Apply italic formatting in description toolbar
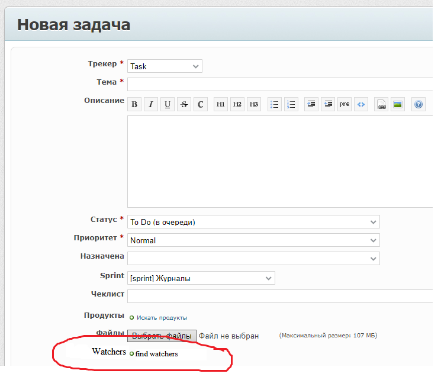 coord(151,104)
